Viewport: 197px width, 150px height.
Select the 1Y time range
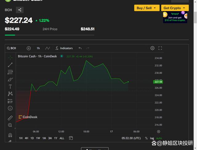tap(56, 138)
